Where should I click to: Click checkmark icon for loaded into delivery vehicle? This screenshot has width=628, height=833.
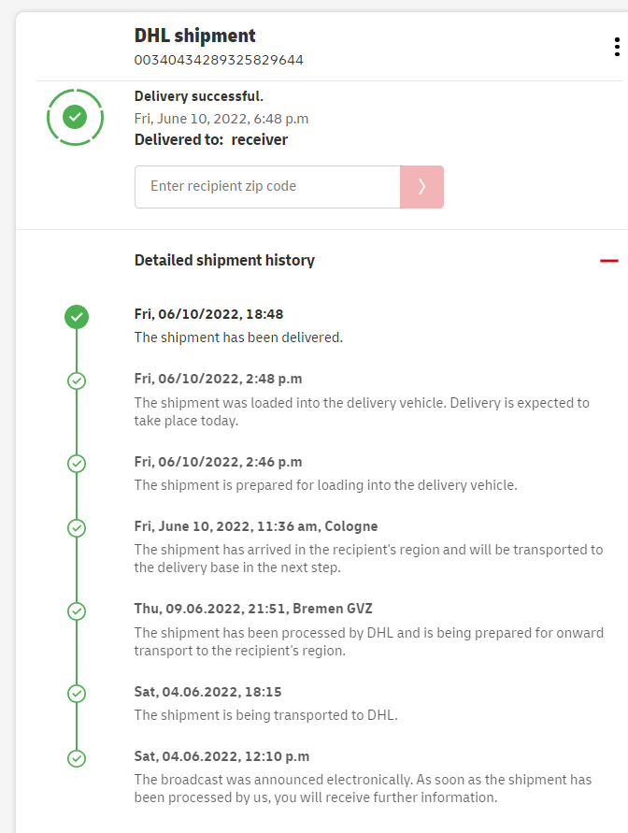78,381
